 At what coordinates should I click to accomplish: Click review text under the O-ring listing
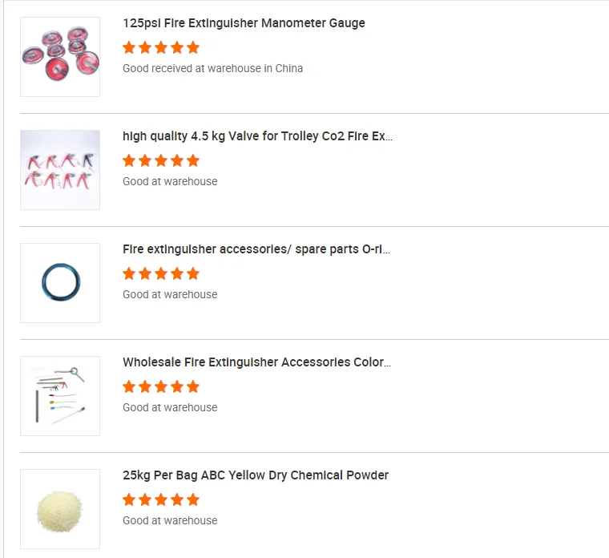170,295
